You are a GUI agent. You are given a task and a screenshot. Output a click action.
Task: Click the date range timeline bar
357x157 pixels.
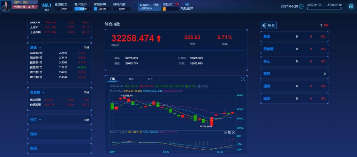point(324,8)
